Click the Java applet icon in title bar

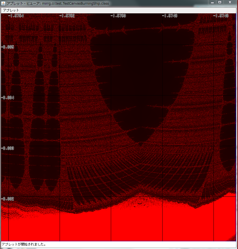pyautogui.click(x=3, y=2)
